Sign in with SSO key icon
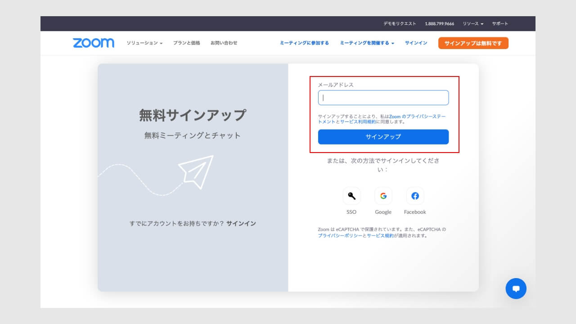 [x=351, y=196]
